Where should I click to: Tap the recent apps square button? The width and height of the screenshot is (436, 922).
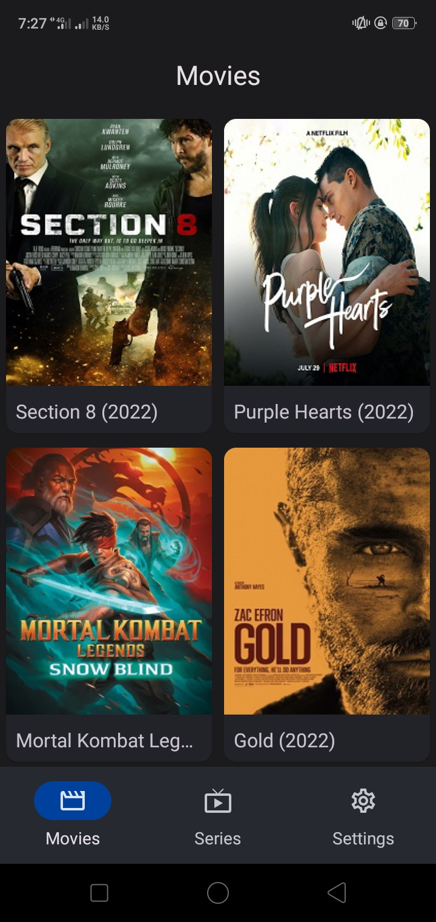point(99,892)
